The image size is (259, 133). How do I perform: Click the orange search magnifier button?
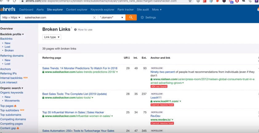pos(131,18)
